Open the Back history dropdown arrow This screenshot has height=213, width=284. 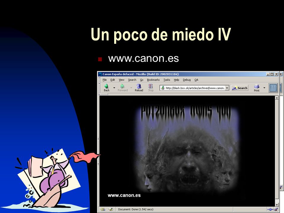click(x=114, y=88)
